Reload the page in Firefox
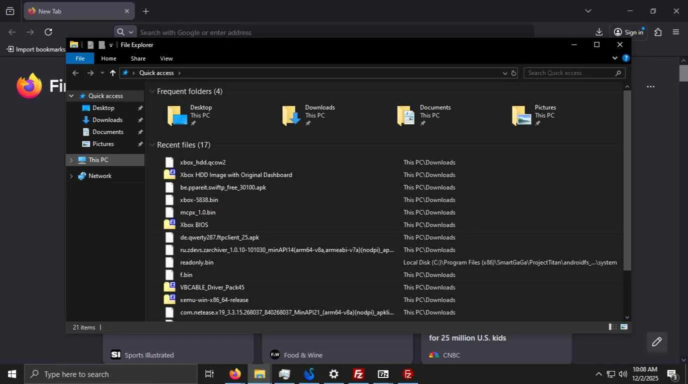The height and width of the screenshot is (384, 688). 48,32
